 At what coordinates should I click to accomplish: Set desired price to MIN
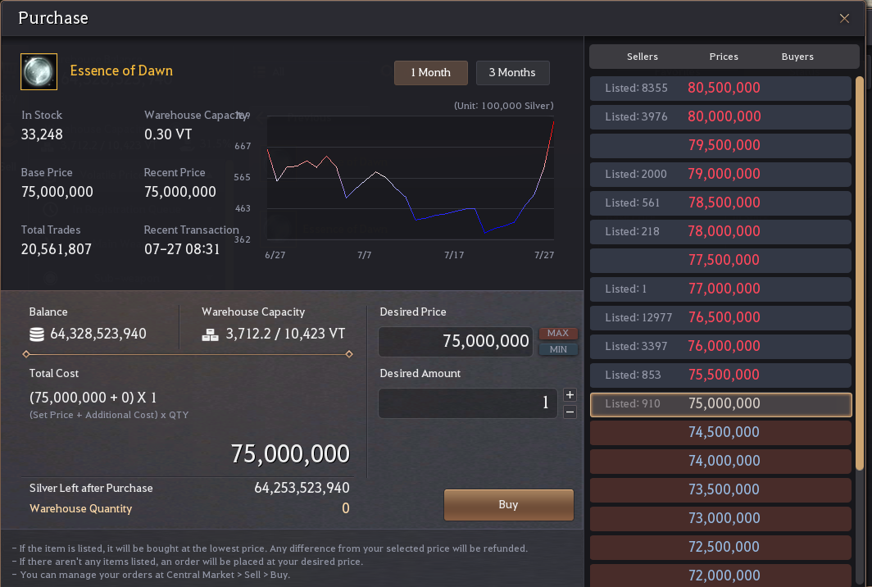click(558, 349)
